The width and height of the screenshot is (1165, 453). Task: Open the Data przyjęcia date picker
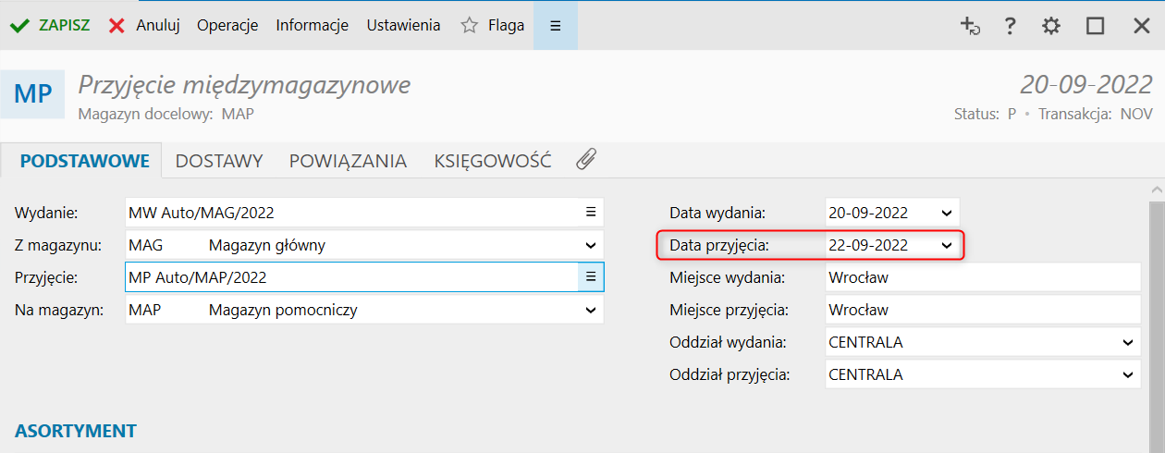(946, 245)
